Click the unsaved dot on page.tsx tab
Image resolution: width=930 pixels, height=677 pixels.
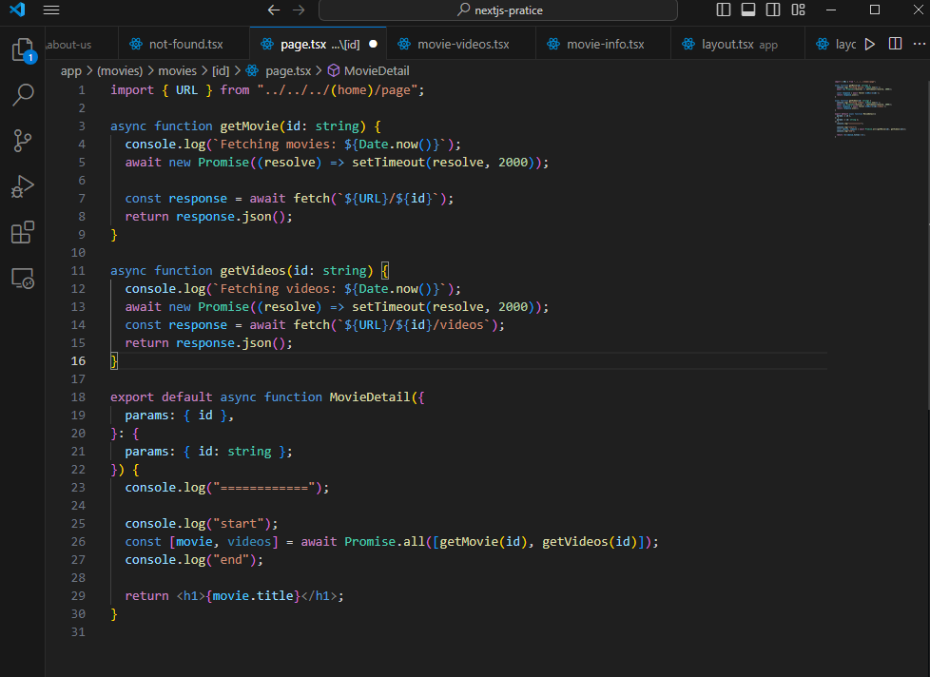[373, 44]
